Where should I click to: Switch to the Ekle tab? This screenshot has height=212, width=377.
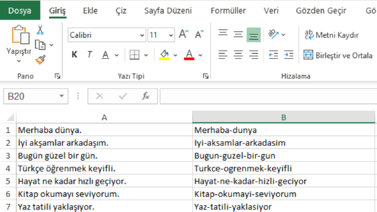[90, 10]
